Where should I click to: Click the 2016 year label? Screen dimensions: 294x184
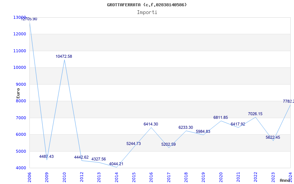click(x=151, y=177)
